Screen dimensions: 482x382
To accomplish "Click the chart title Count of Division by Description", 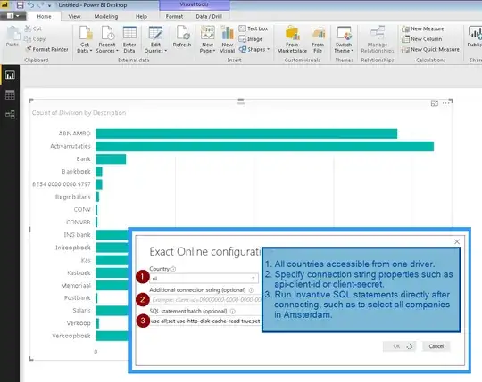I will click(79, 113).
